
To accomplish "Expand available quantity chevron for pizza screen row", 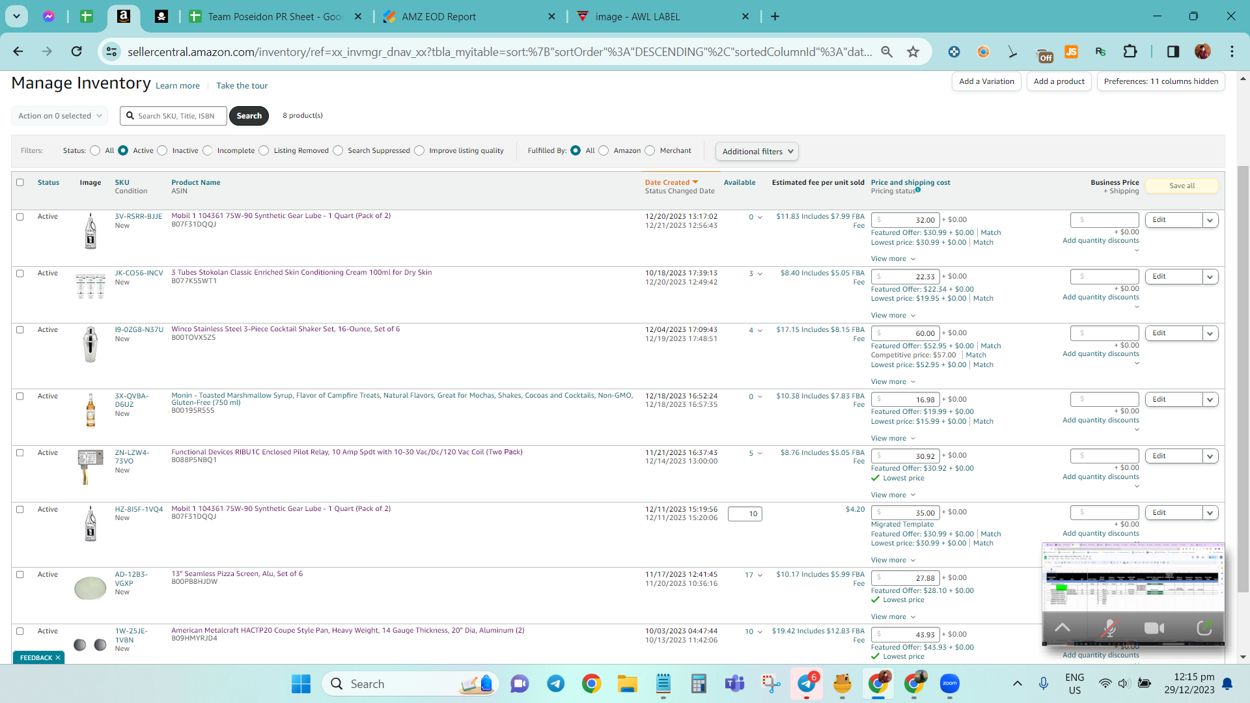I will pos(760,575).
